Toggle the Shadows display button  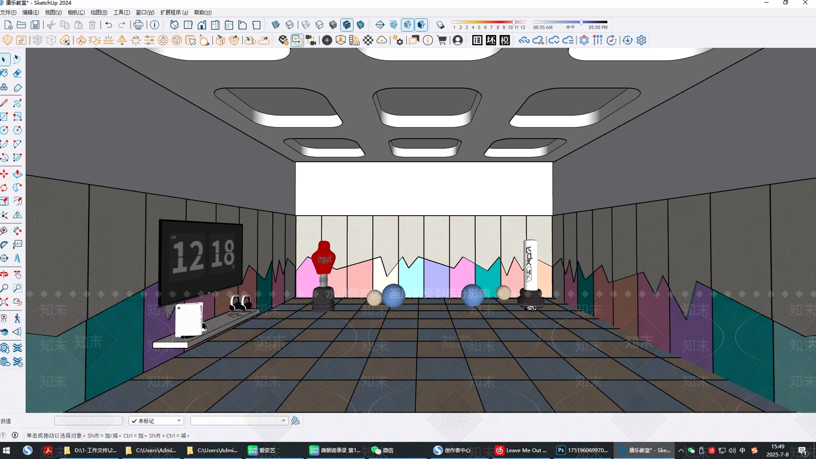click(x=440, y=25)
